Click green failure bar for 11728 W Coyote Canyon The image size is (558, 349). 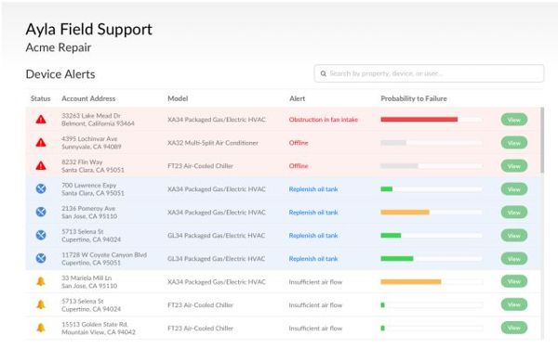[x=397, y=258]
